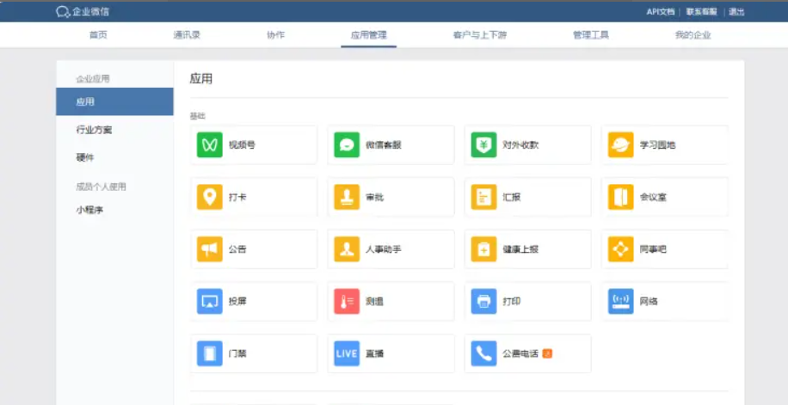Select 应用 in the sidebar
The height and width of the screenshot is (405, 788).
pos(114,101)
